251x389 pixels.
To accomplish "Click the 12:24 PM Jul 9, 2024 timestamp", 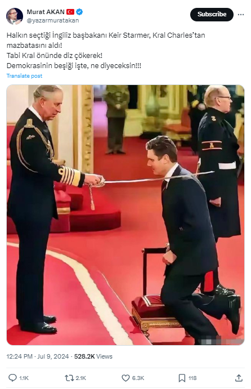I will point(38,356).
